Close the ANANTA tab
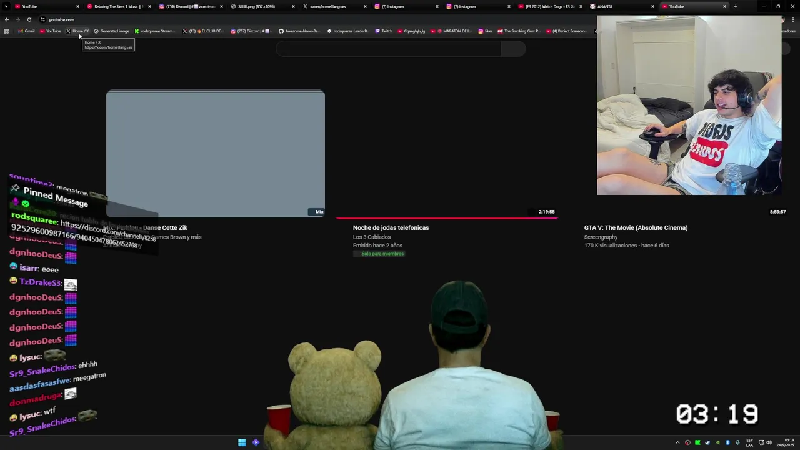This screenshot has width=800, height=450. [x=652, y=6]
